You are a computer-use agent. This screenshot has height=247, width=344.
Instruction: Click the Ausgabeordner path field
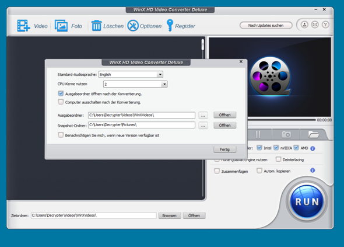click(x=142, y=115)
